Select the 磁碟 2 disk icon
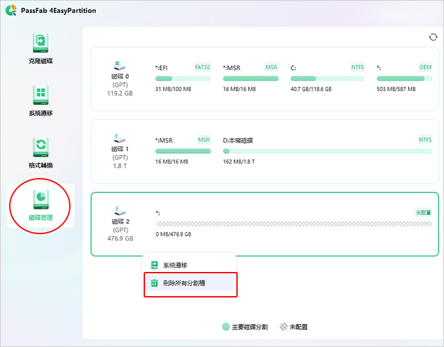The width and height of the screenshot is (444, 347). click(x=119, y=211)
